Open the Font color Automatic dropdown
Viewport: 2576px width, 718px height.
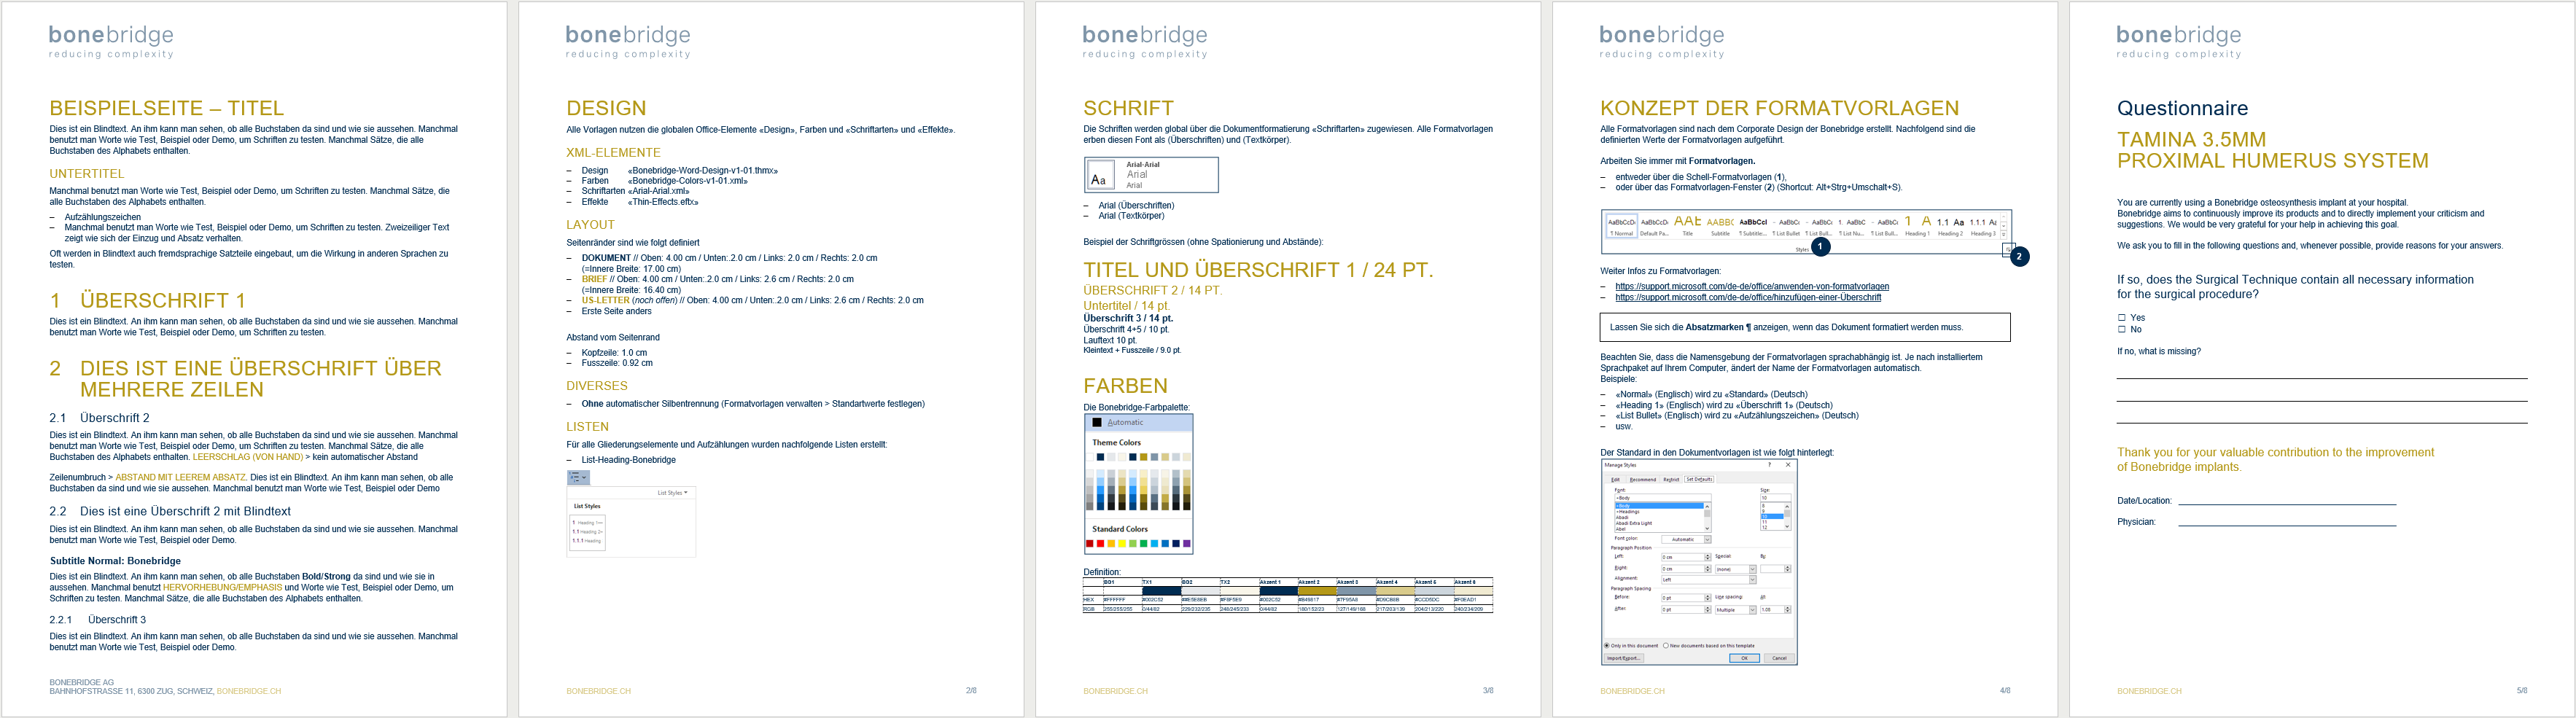1707,539
